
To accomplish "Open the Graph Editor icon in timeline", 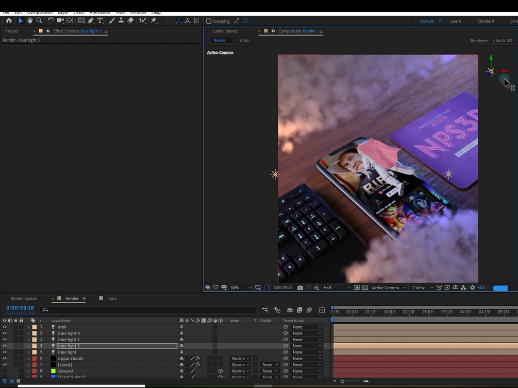I will click(322, 310).
